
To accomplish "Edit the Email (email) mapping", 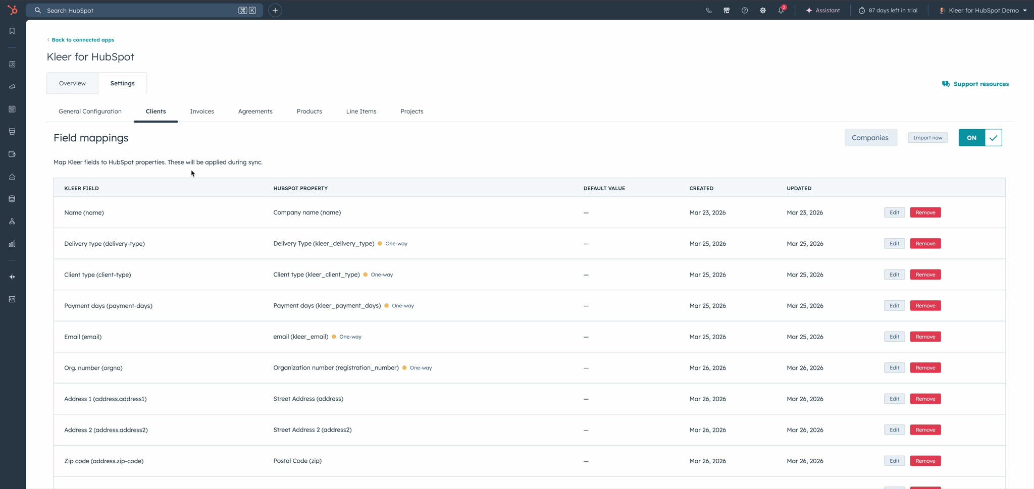I will pyautogui.click(x=894, y=337).
